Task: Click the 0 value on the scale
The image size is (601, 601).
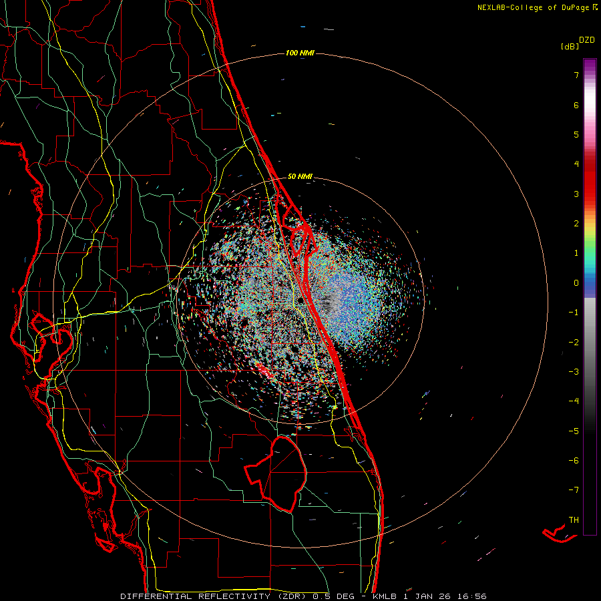Action: (x=576, y=283)
